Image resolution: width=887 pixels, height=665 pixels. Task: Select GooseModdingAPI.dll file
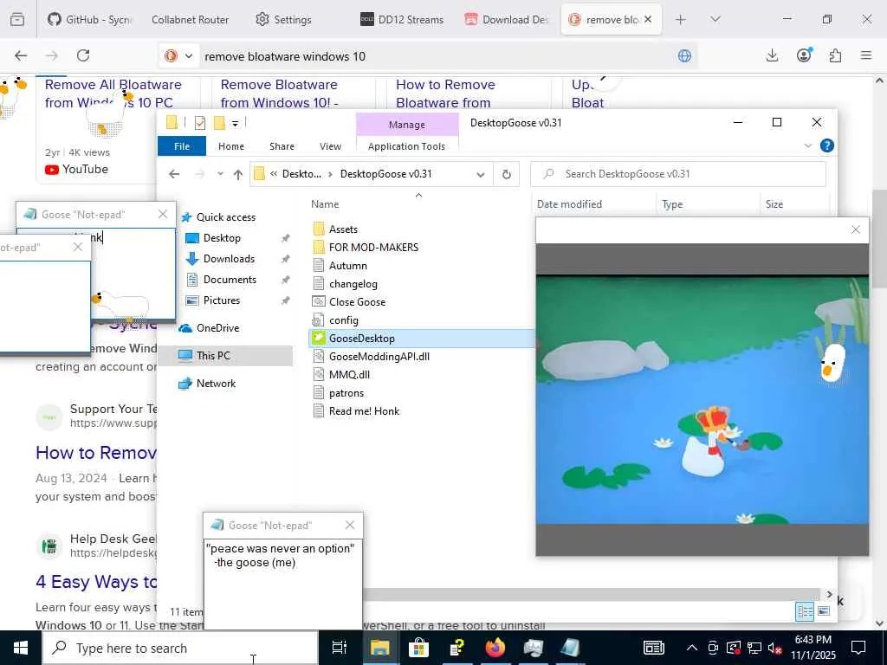(379, 356)
